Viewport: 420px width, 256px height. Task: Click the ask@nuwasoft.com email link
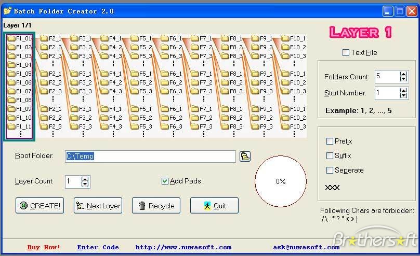[306, 248]
